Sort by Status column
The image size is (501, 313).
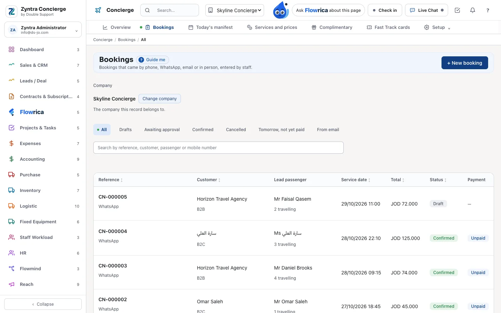pyautogui.click(x=438, y=180)
